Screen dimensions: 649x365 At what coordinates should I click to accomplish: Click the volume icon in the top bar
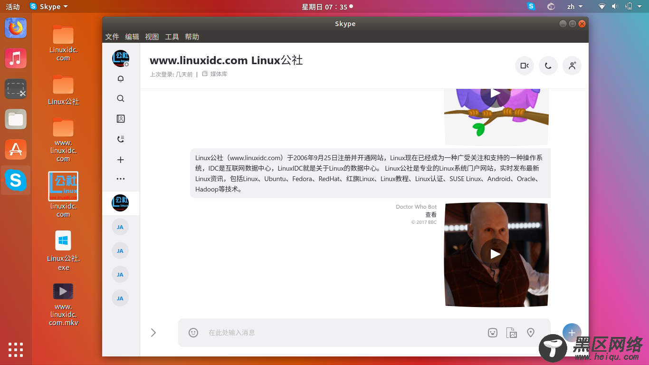pos(615,7)
